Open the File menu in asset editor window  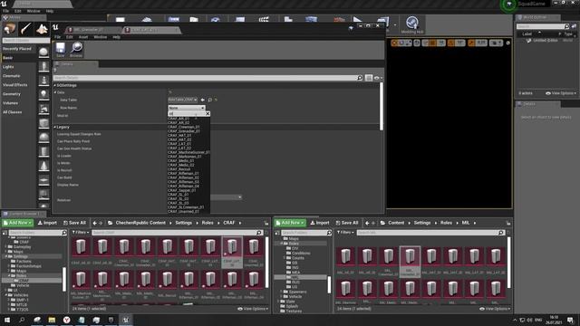(58, 37)
